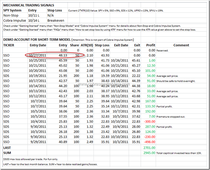Select the SUM row label
210x170 pixels.
tap(7, 153)
